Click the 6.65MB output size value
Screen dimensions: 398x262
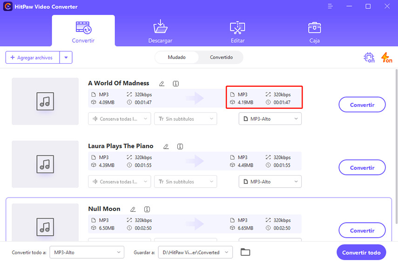(x=245, y=228)
